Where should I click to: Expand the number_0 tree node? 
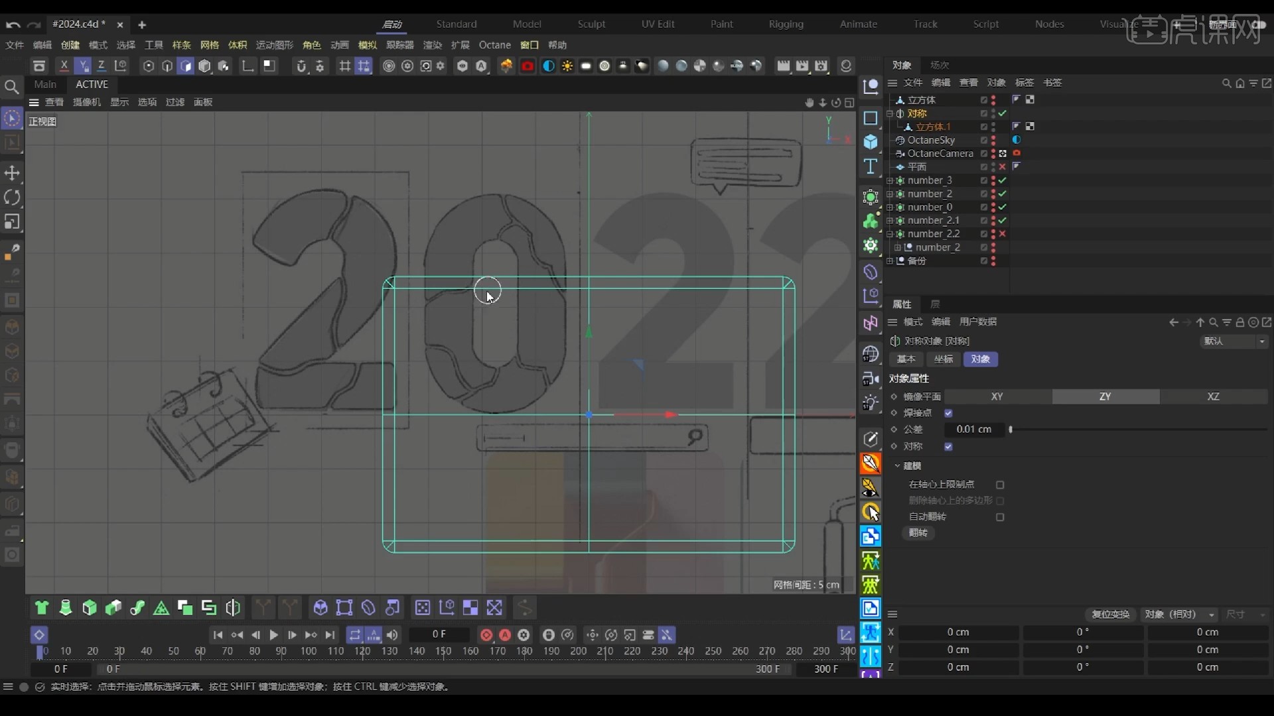point(890,207)
